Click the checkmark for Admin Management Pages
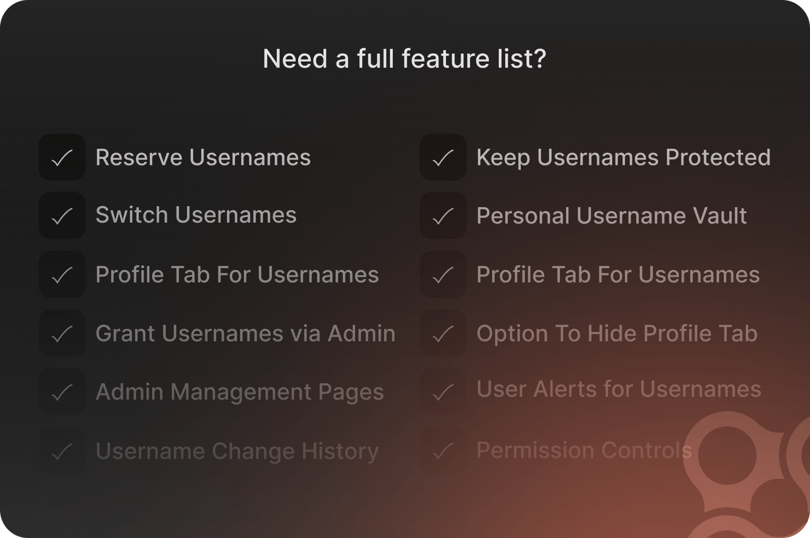 click(x=62, y=392)
